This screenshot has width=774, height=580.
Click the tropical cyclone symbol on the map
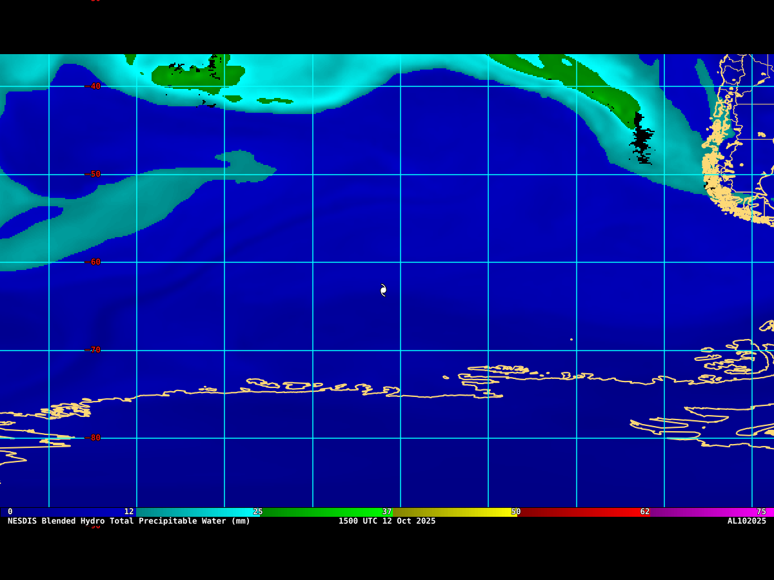point(383,290)
